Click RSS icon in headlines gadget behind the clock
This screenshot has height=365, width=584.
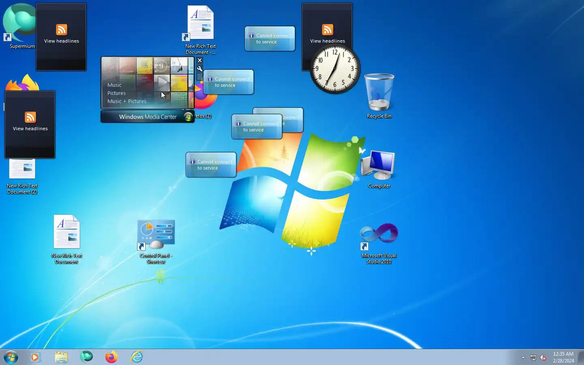tap(328, 30)
